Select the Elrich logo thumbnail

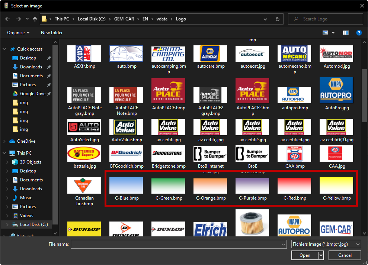(x=211, y=229)
